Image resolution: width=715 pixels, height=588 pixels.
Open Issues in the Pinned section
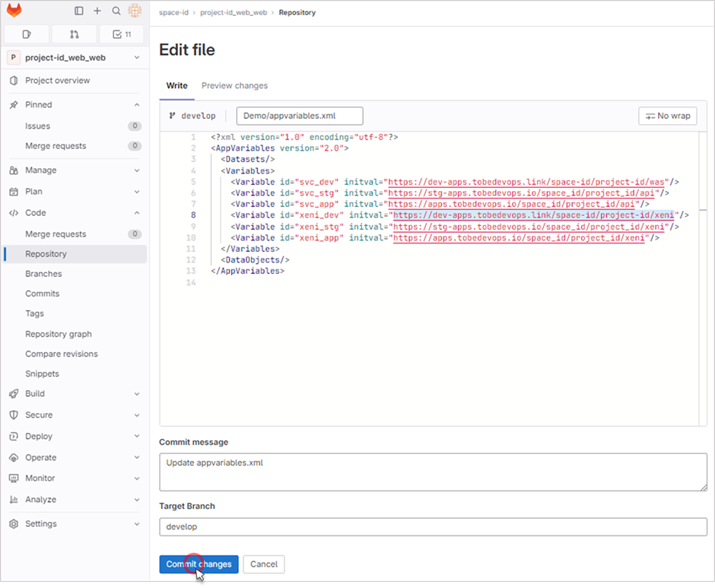[75, 126]
